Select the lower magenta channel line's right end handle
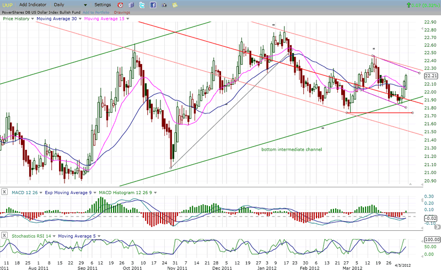The width and height of the screenshot is (441, 270). [406, 107]
